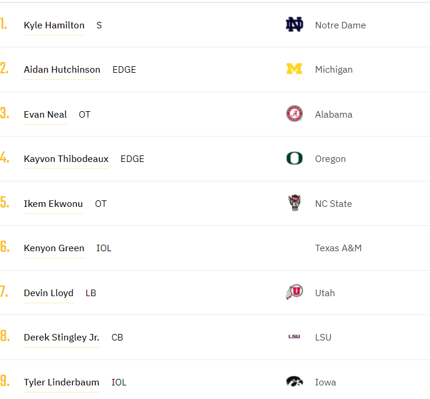Click on Ikem Ekwonu's name
The image size is (430, 399).
click(53, 204)
